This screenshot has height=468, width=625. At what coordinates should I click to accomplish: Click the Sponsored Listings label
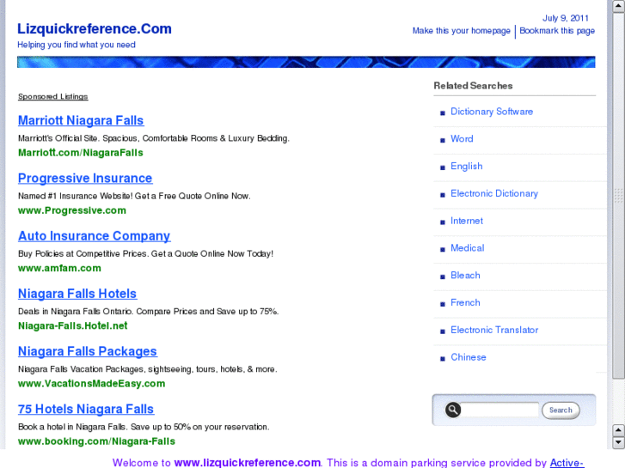tap(53, 96)
